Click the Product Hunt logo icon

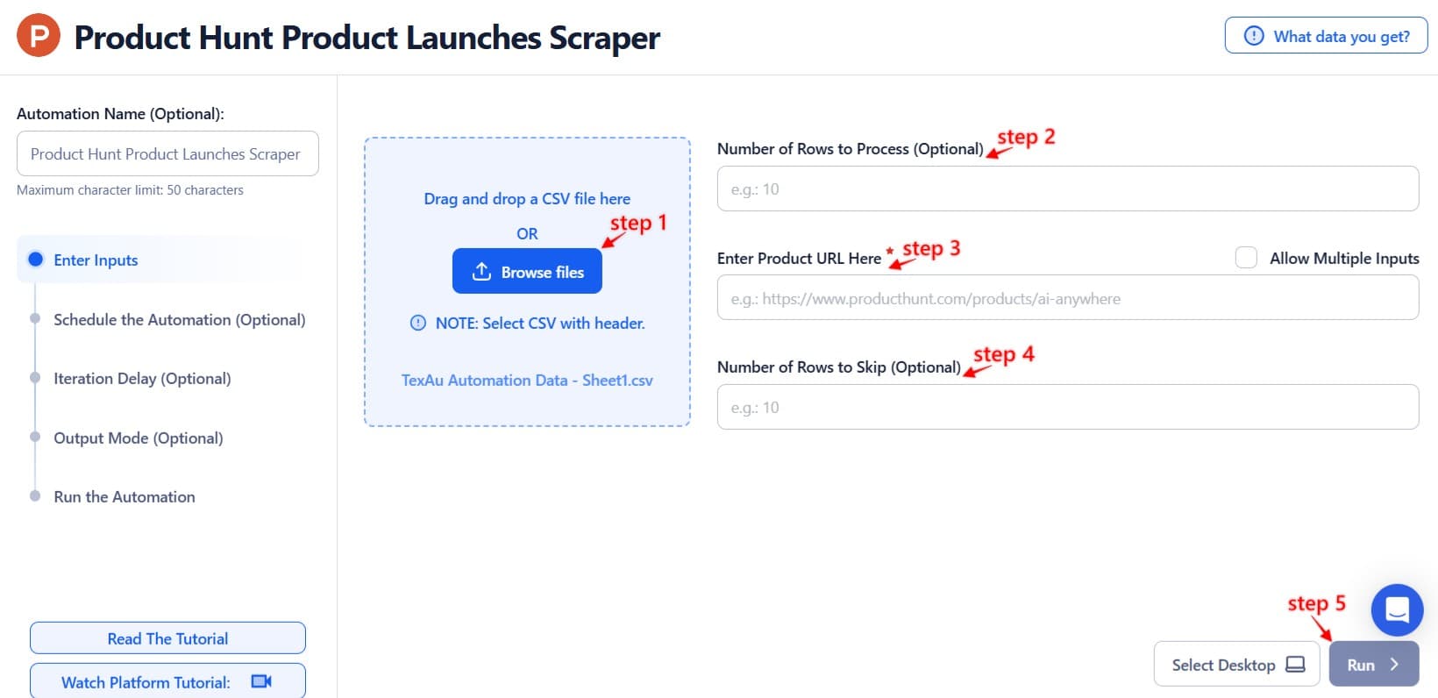pos(39,36)
